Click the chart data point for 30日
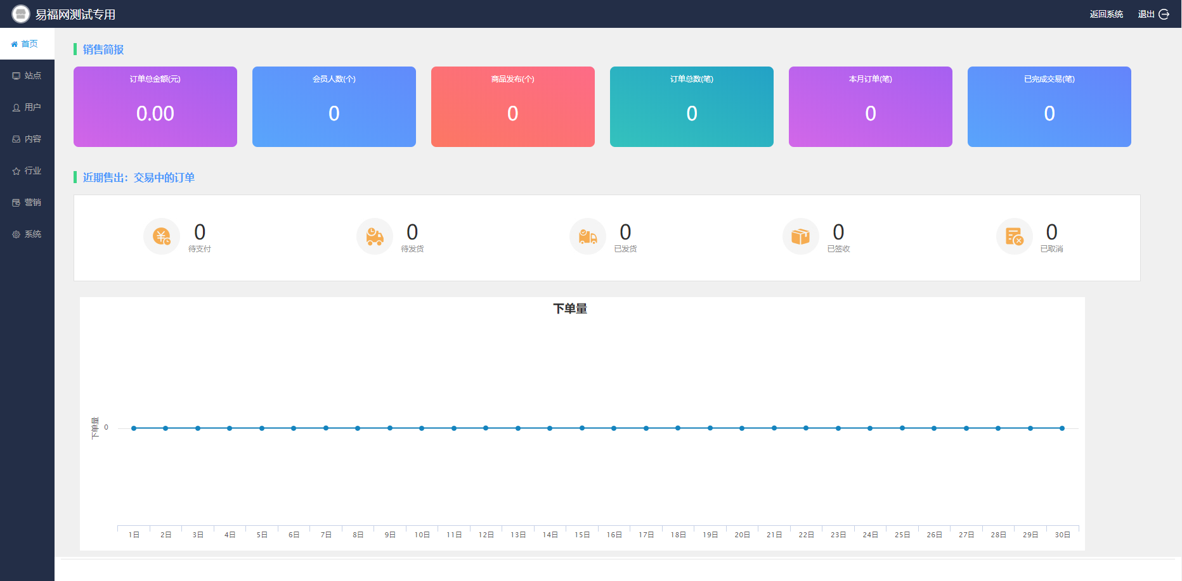This screenshot has height=581, width=1182. 1062,428
